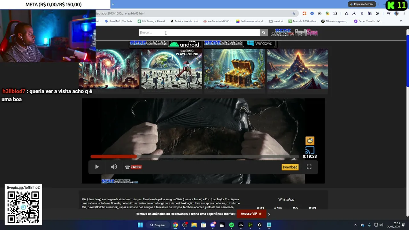Viewport: 409px width, 230px height.
Task: Bookmark this page with the star icon
Action: (294, 13)
